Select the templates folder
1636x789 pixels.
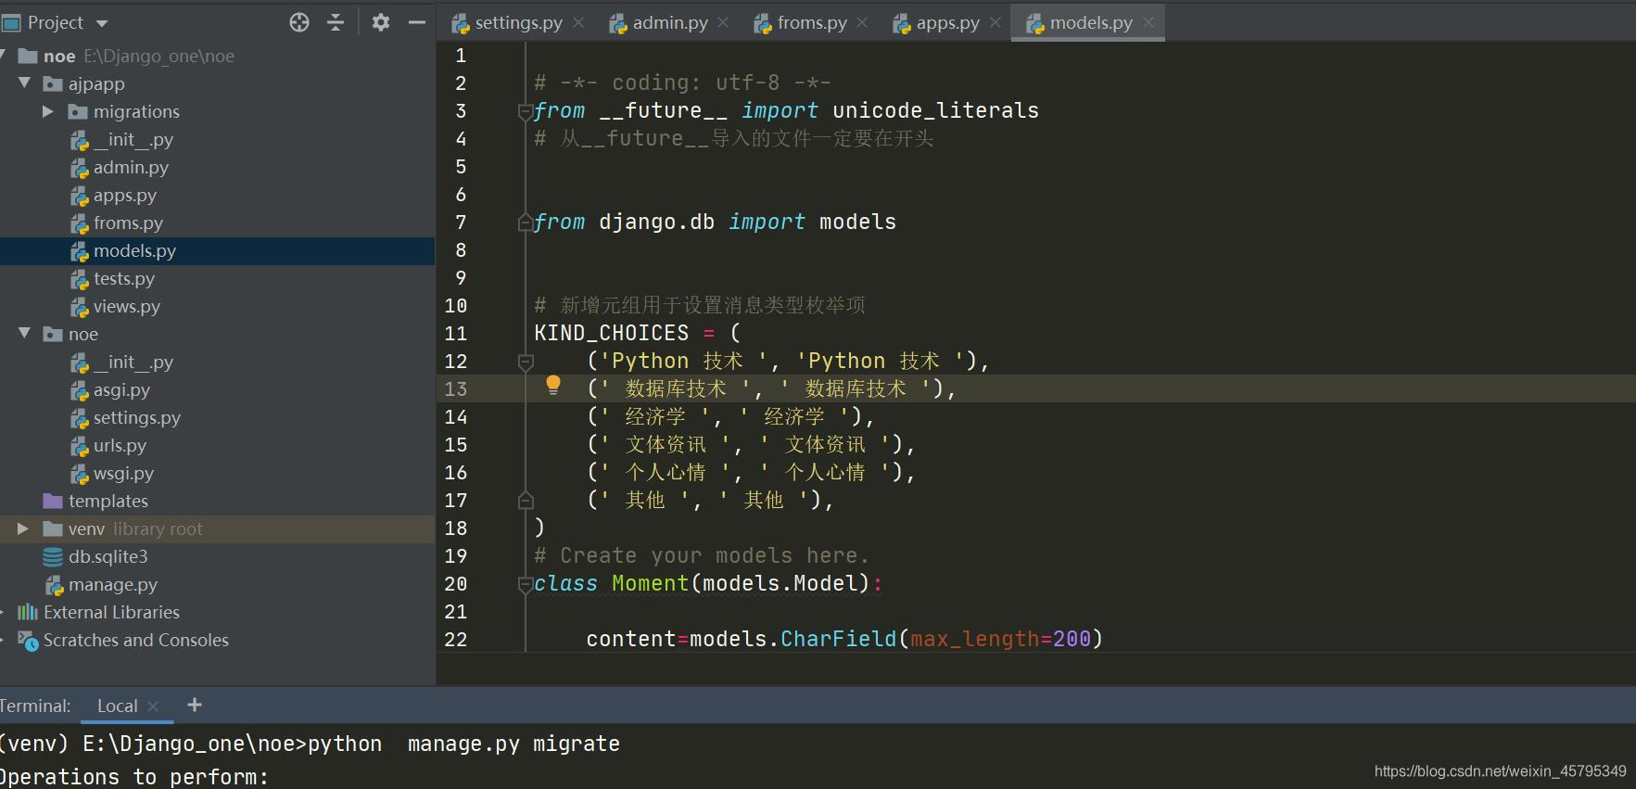(95, 501)
